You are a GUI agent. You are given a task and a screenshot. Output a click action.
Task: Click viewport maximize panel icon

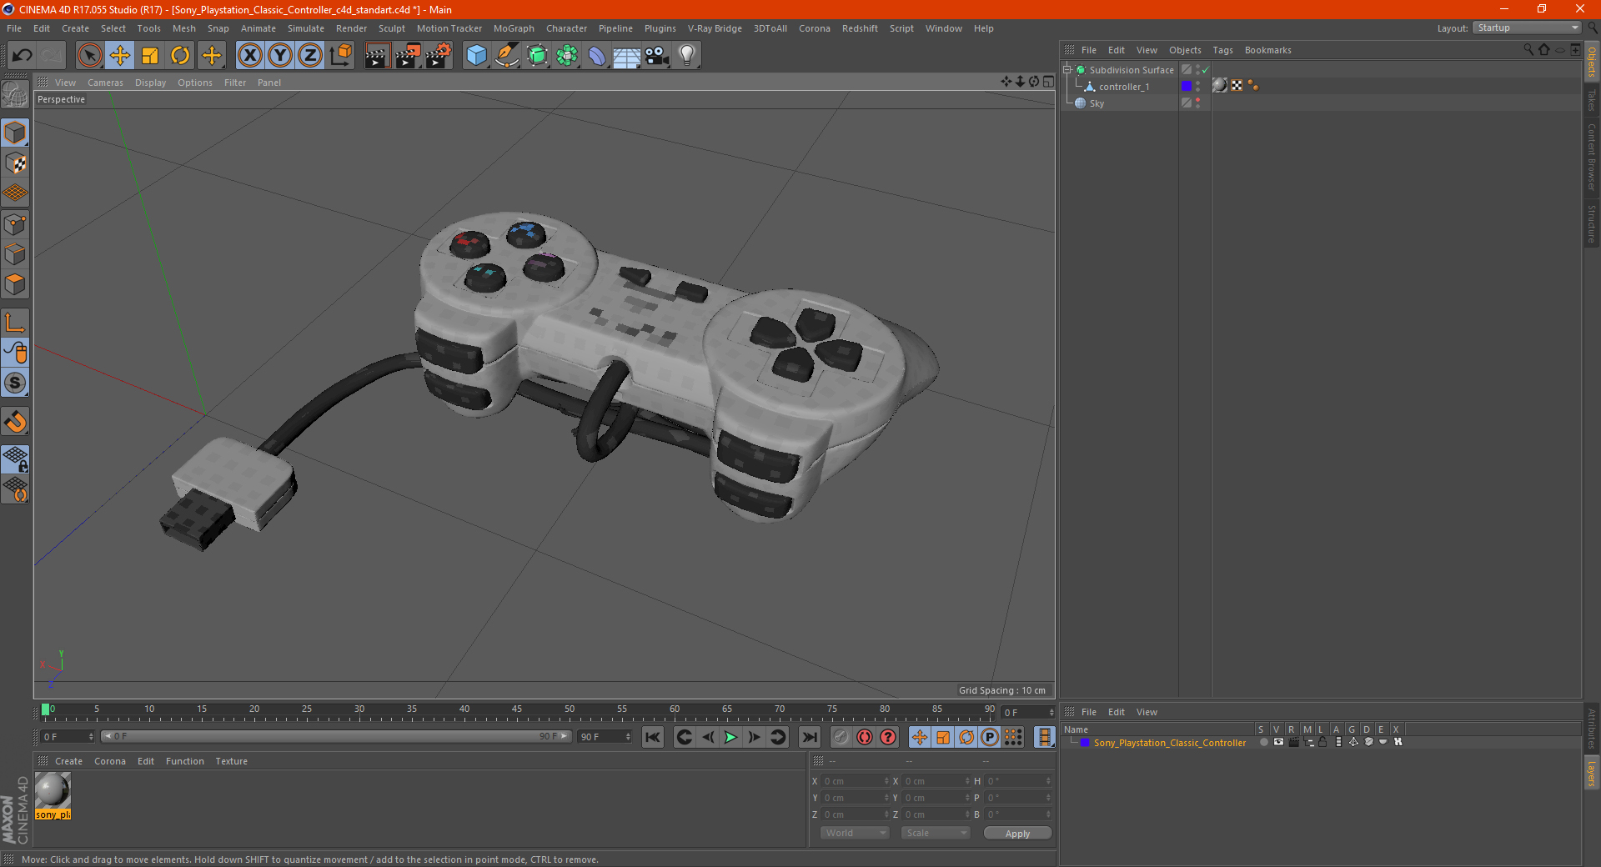1048,82
